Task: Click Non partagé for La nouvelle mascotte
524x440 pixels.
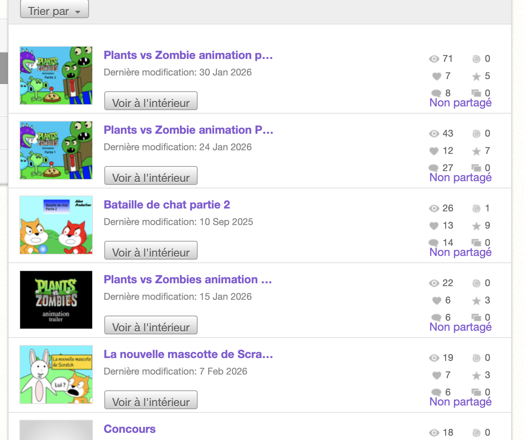Action: 460,402
